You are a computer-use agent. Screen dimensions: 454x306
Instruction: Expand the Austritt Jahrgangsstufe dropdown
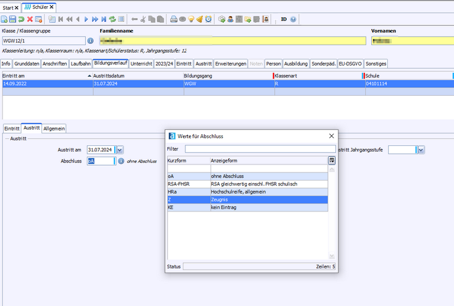(421, 150)
